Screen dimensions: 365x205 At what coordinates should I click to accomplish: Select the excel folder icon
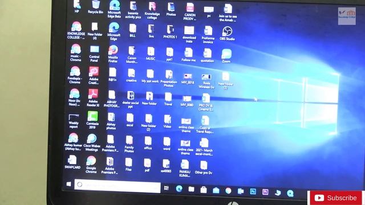[x=130, y=120]
